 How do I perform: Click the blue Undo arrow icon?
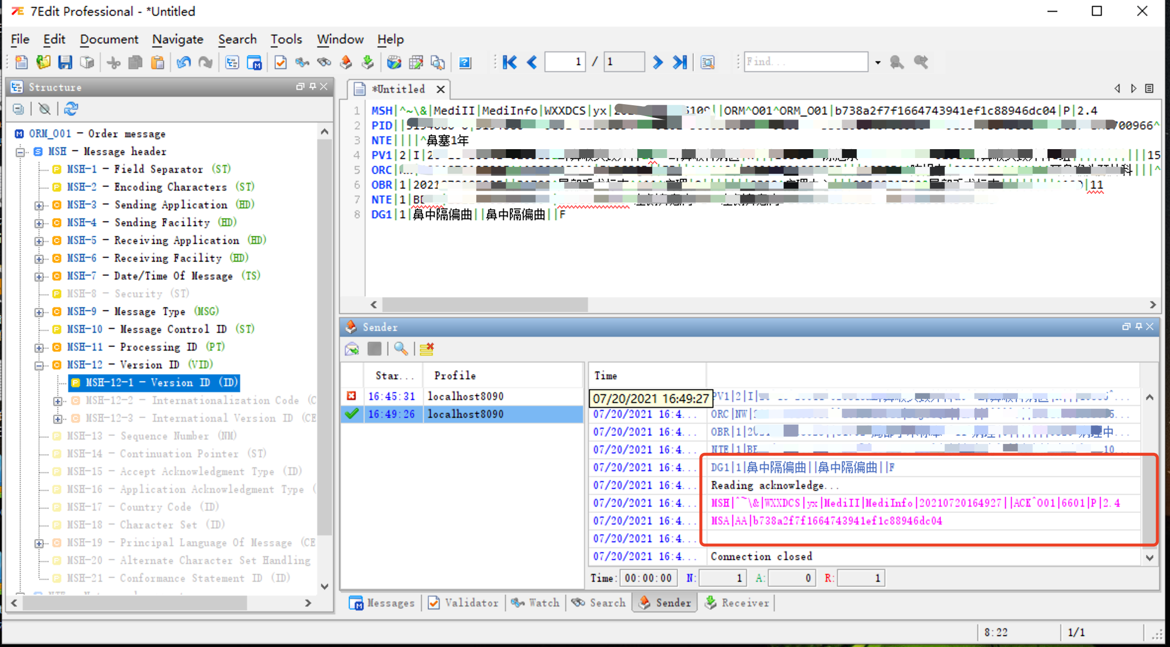184,62
